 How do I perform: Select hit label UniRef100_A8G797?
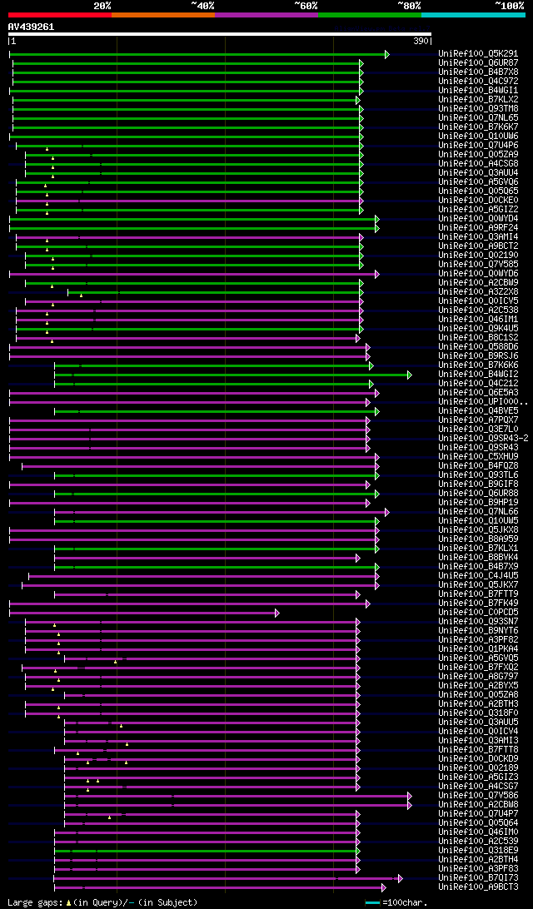pos(479,676)
